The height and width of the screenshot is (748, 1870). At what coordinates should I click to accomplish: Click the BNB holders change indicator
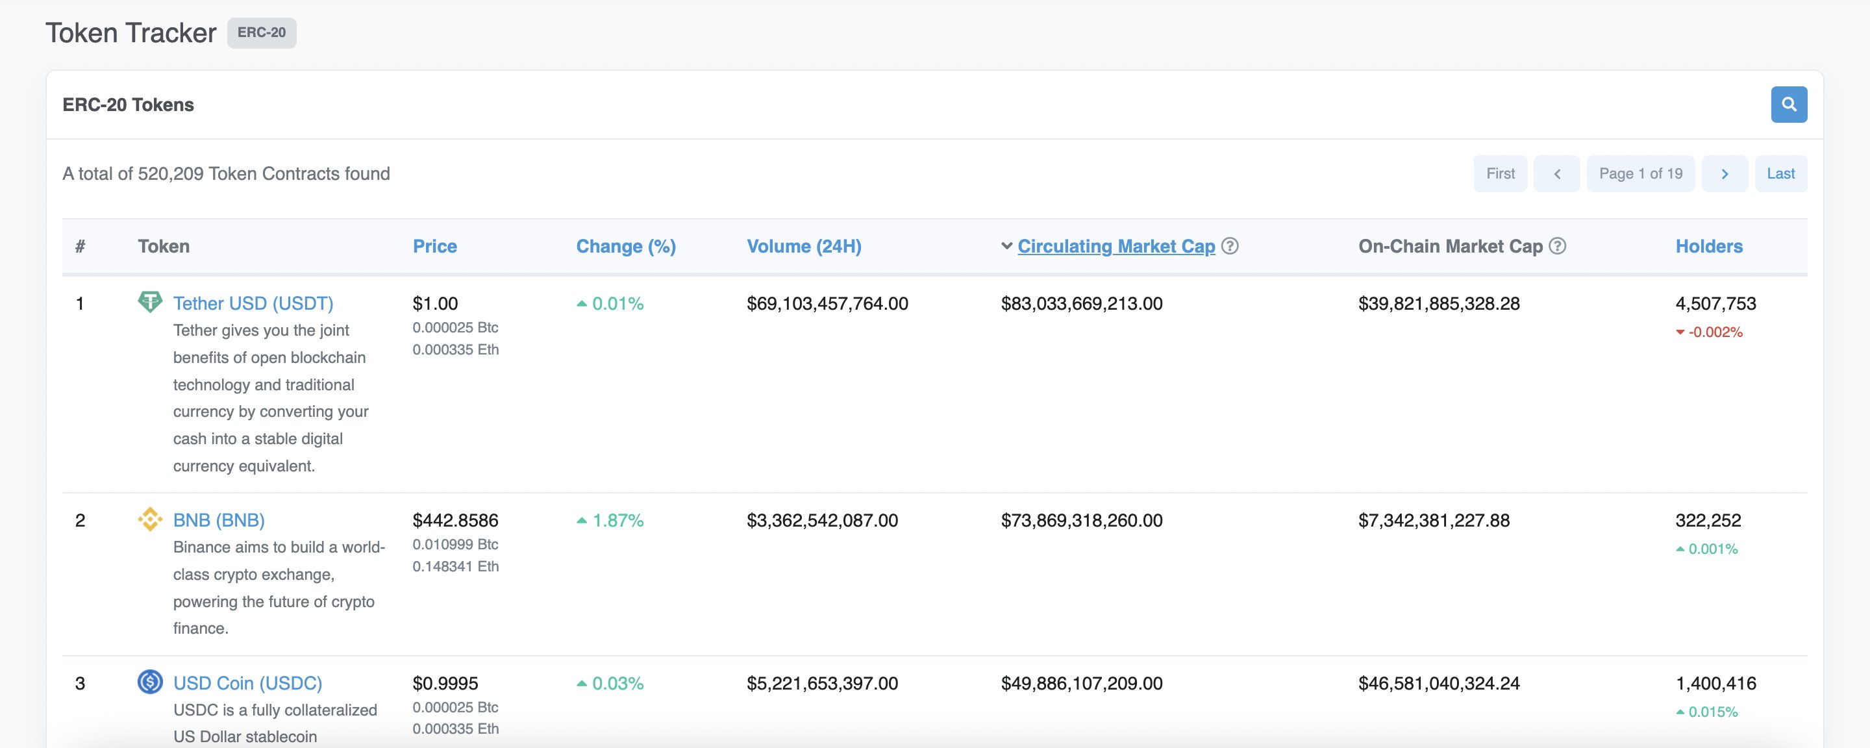click(x=1706, y=547)
